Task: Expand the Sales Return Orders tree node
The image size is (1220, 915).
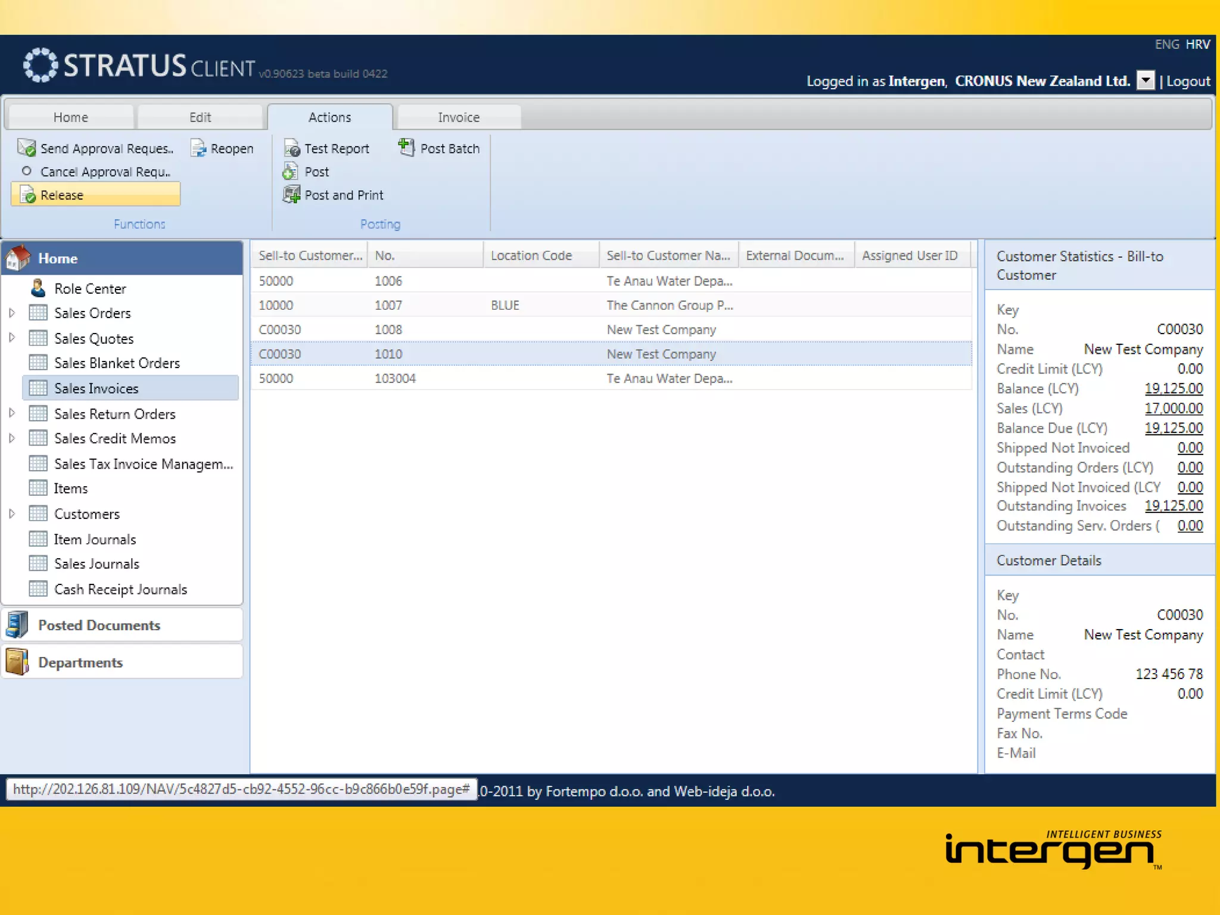Action: coord(12,413)
